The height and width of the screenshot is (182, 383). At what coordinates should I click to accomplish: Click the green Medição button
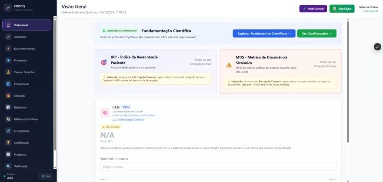(342, 9)
